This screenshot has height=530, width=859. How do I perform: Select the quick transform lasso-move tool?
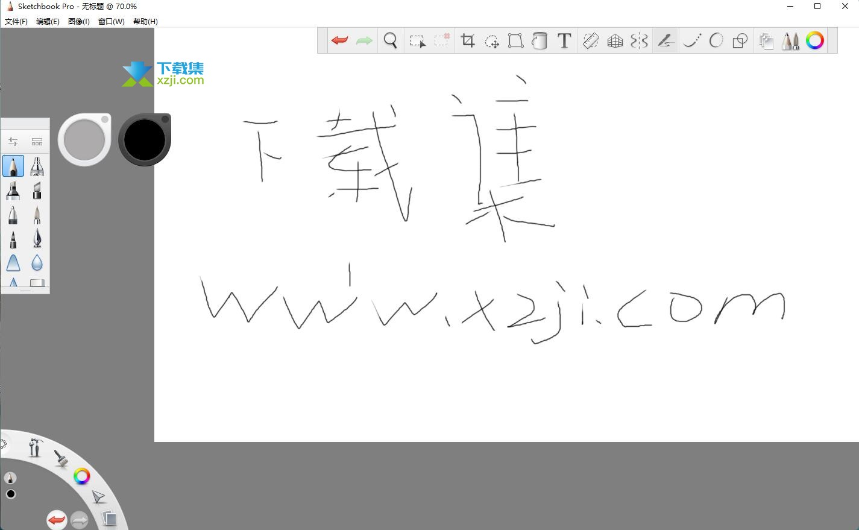(x=492, y=41)
